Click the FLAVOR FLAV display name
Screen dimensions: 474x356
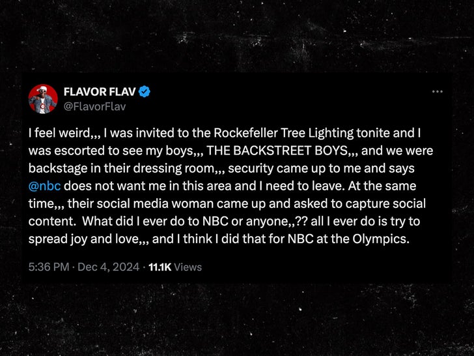(99, 92)
